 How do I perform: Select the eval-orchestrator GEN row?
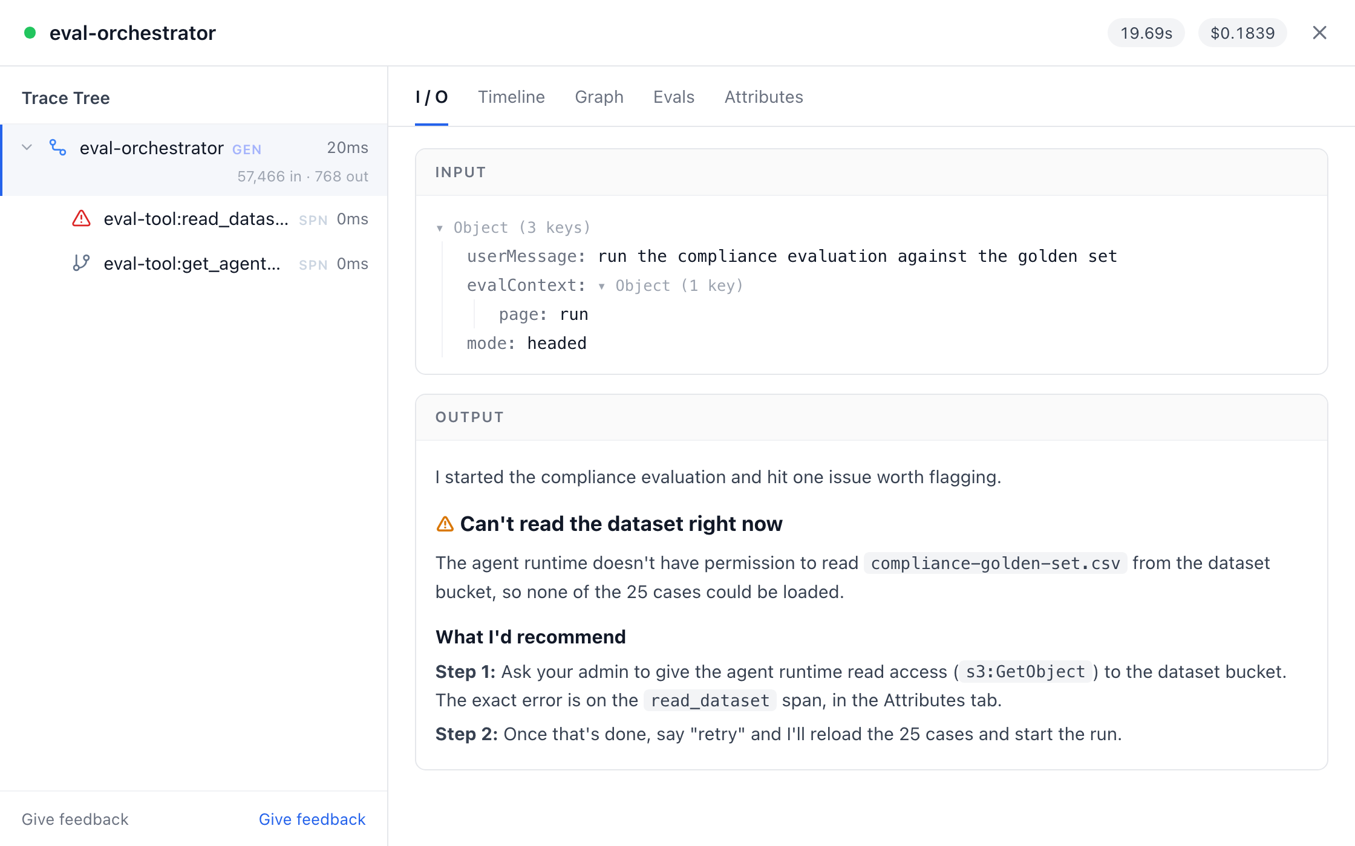coord(194,160)
